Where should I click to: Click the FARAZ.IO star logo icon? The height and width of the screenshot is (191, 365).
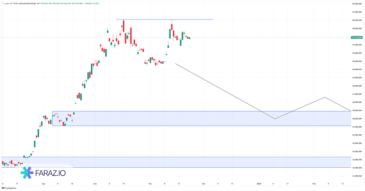pyautogui.click(x=27, y=173)
